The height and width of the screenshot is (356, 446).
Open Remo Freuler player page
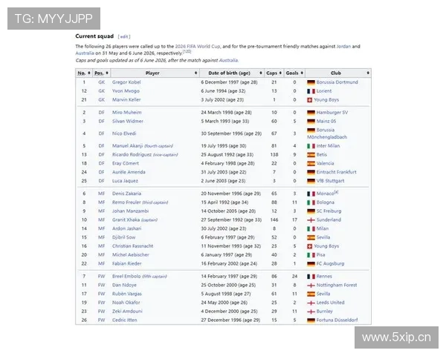[126, 202]
